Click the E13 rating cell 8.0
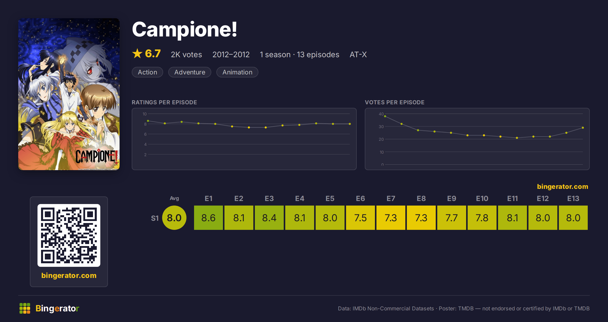 pos(573,218)
